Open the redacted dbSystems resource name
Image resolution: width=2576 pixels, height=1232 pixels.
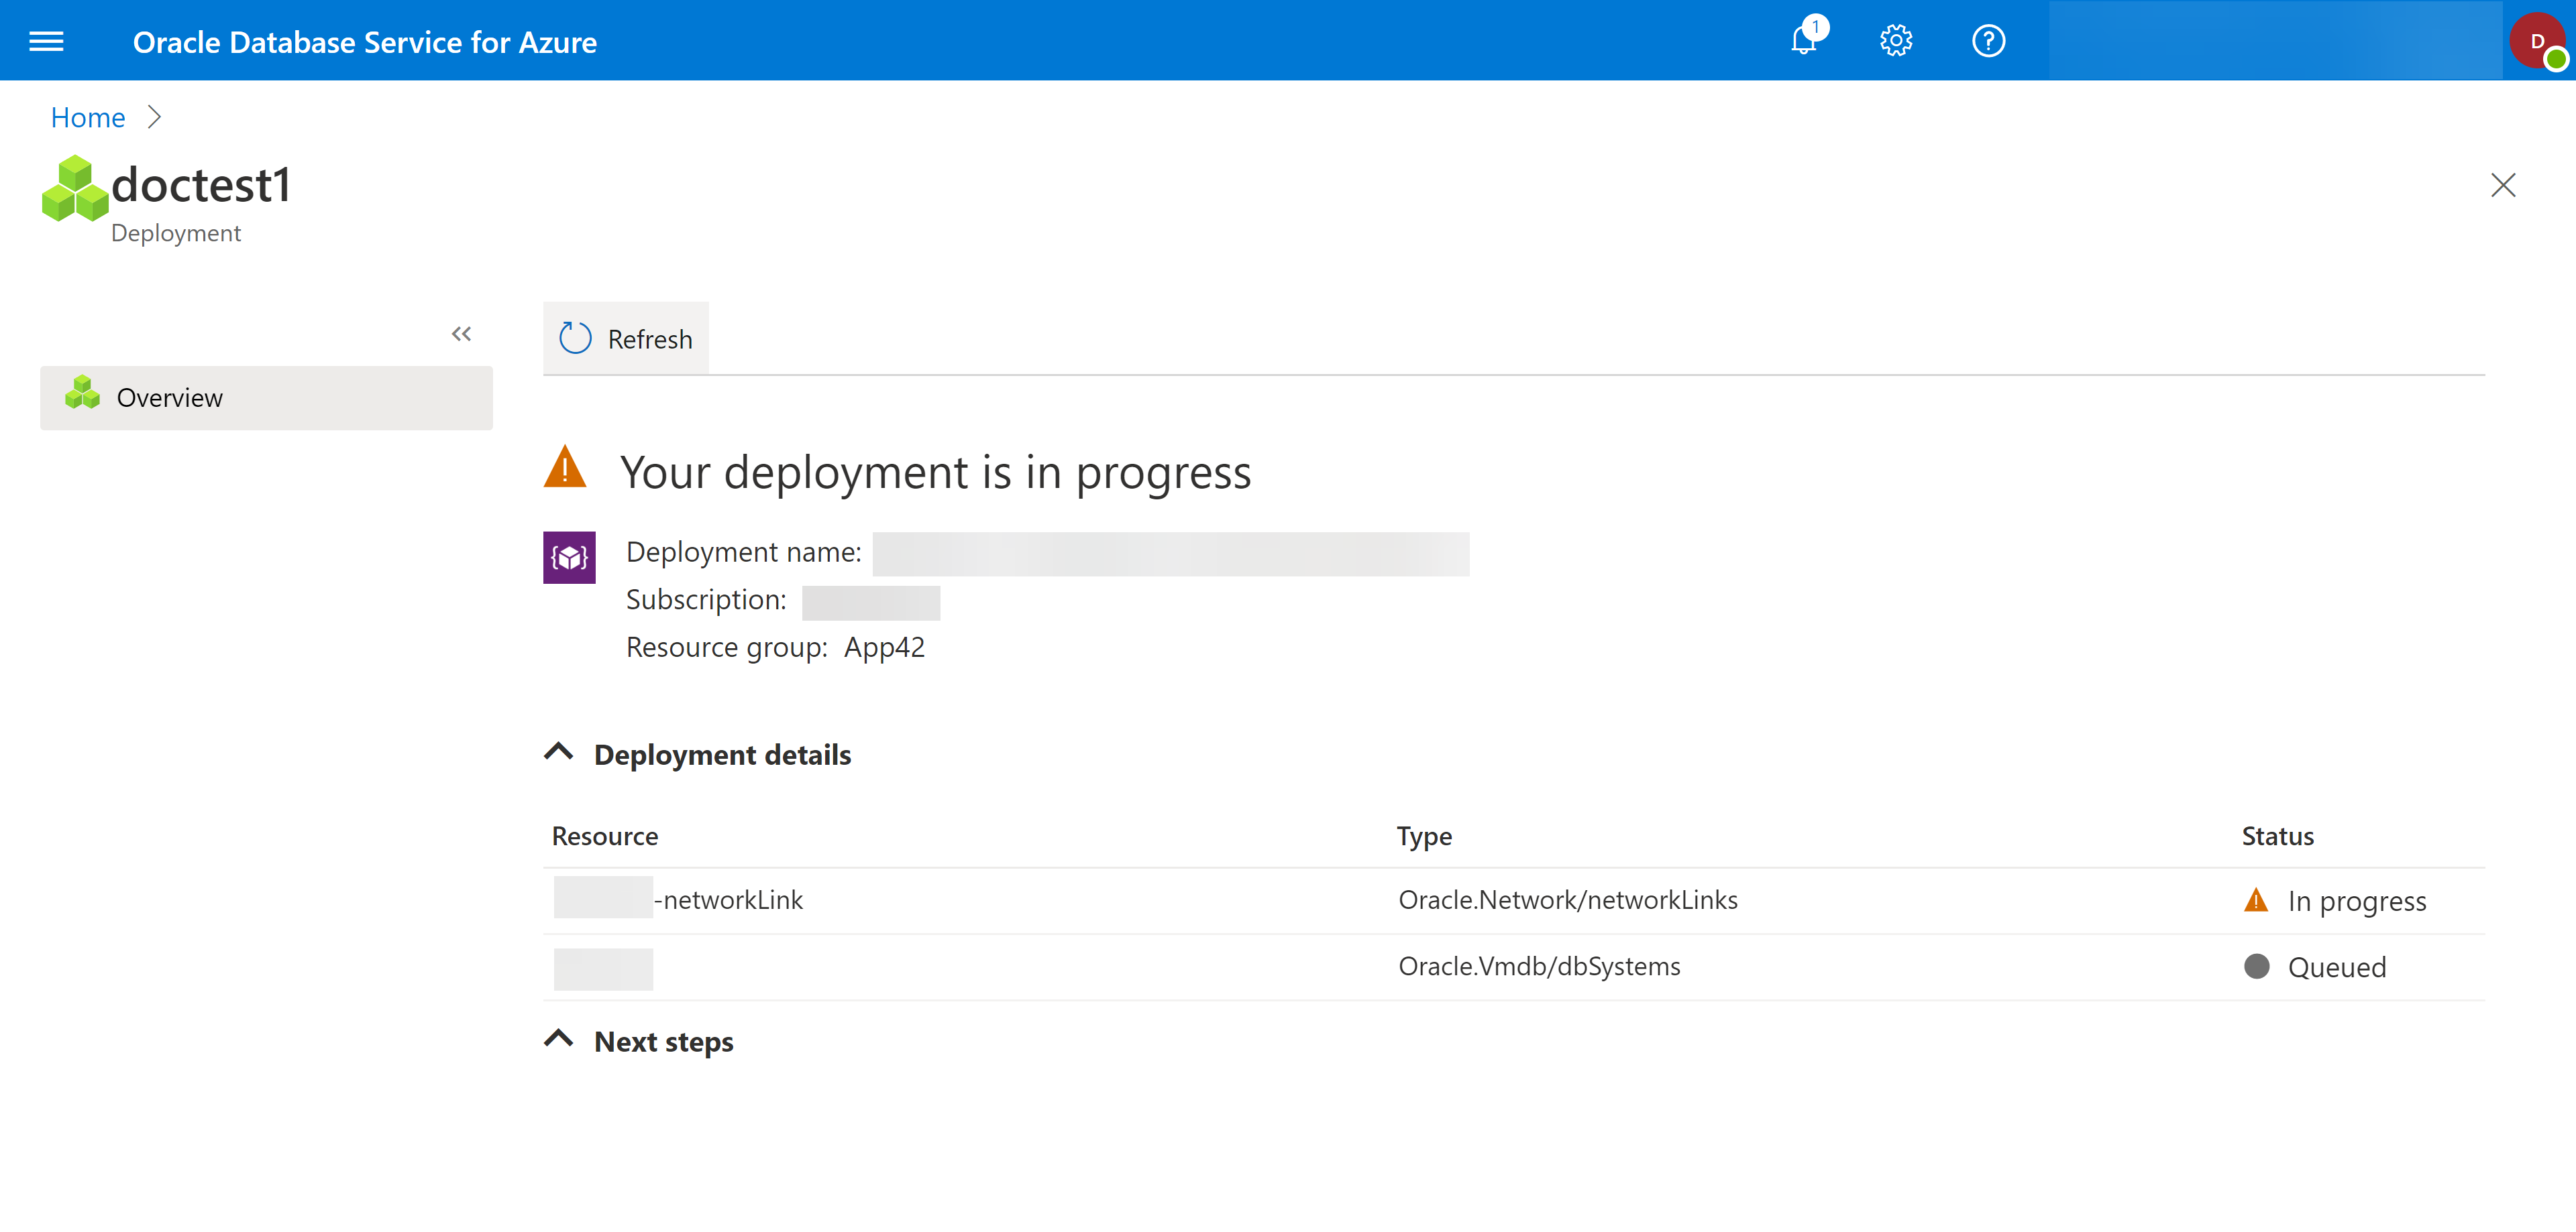click(x=603, y=969)
